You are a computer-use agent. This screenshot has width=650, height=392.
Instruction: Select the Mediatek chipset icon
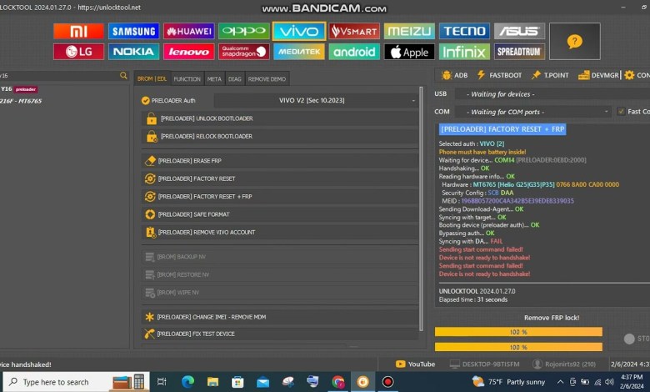tap(298, 52)
